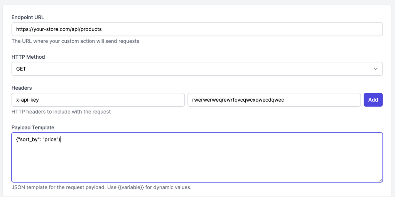Viewport: 395px width, 197px height.
Task: Place cursor on "price" value in payload
Action: click(x=50, y=139)
